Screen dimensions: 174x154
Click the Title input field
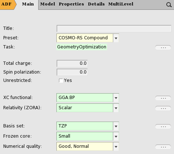tap(114, 28)
